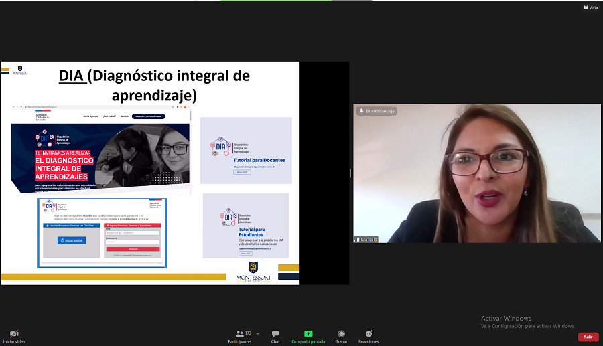This screenshot has width=603, height=346.
Task: Click the Tutorial para Estudiantes image in slide
Action: 246,226
